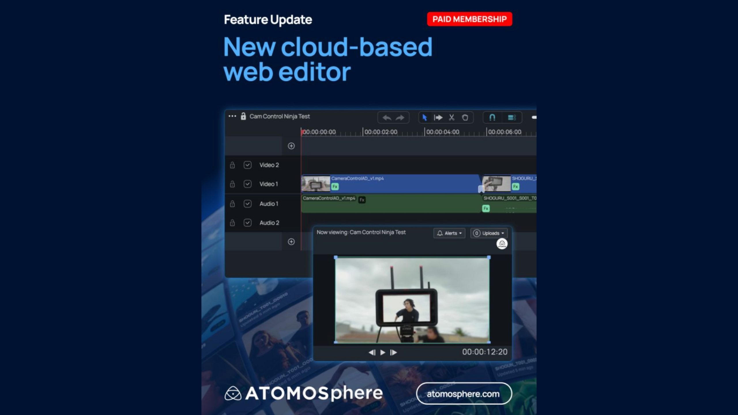This screenshot has width=738, height=415.
Task: Toggle the Video 1 track checkbox
Action: click(247, 184)
